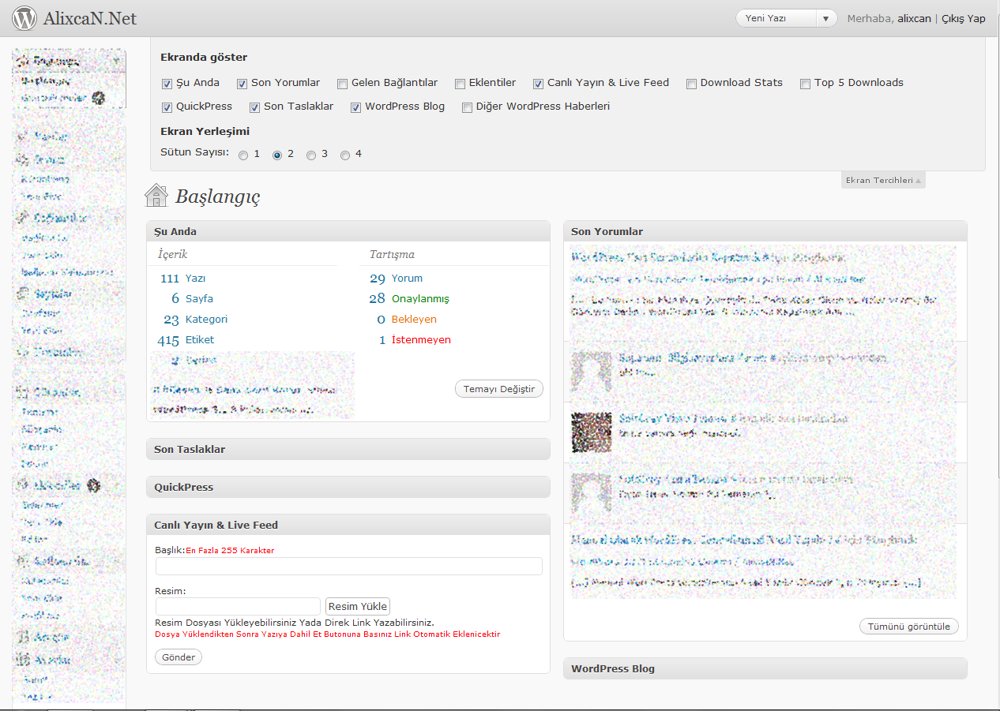Viewport: 1000px width, 711px height.
Task: Collapse the Canlı Yayın & Live Feed widget
Action: pyautogui.click(x=348, y=525)
